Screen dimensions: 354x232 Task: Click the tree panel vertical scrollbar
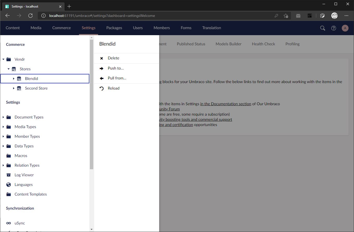pos(91,104)
